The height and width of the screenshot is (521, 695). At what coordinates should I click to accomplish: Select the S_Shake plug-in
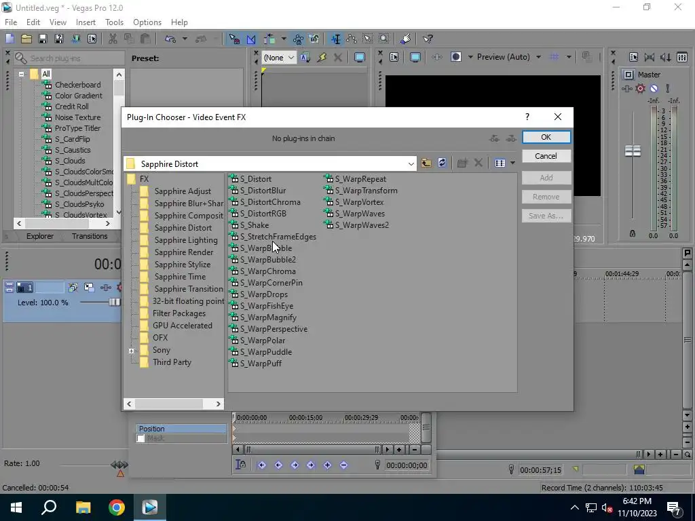[x=254, y=225]
